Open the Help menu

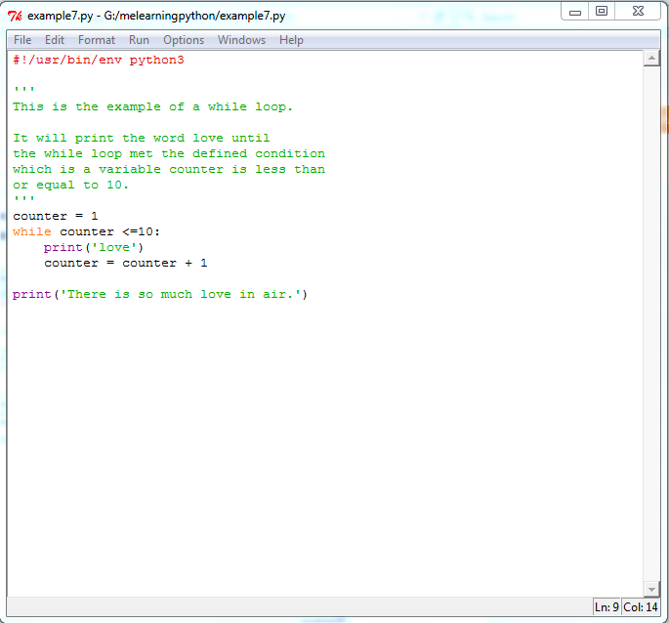[x=291, y=40]
